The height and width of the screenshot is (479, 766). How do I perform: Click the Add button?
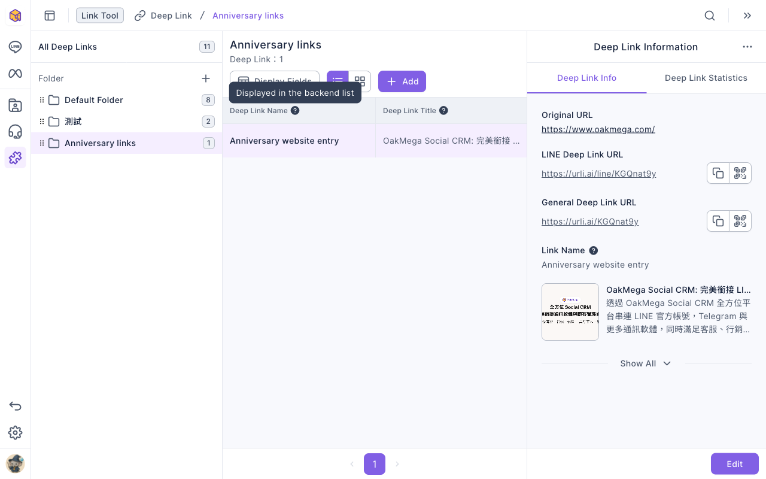(402, 81)
